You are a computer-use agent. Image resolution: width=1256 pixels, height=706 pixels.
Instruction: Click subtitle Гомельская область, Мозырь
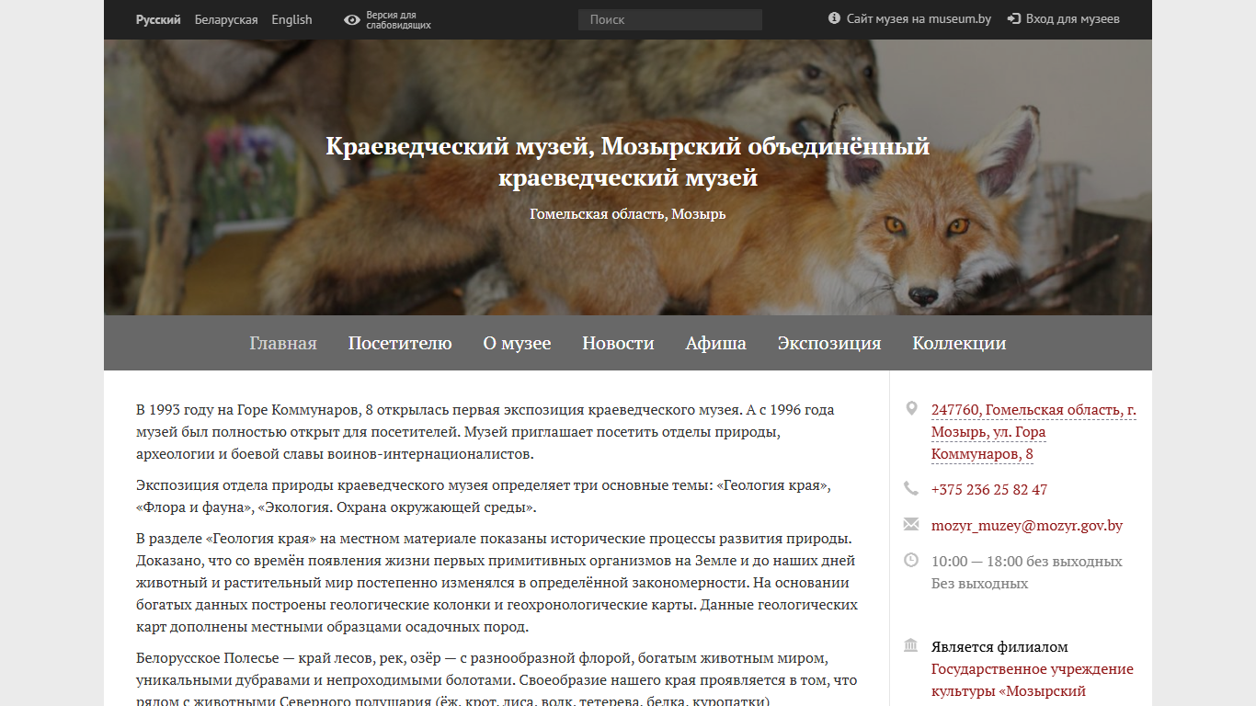click(628, 214)
